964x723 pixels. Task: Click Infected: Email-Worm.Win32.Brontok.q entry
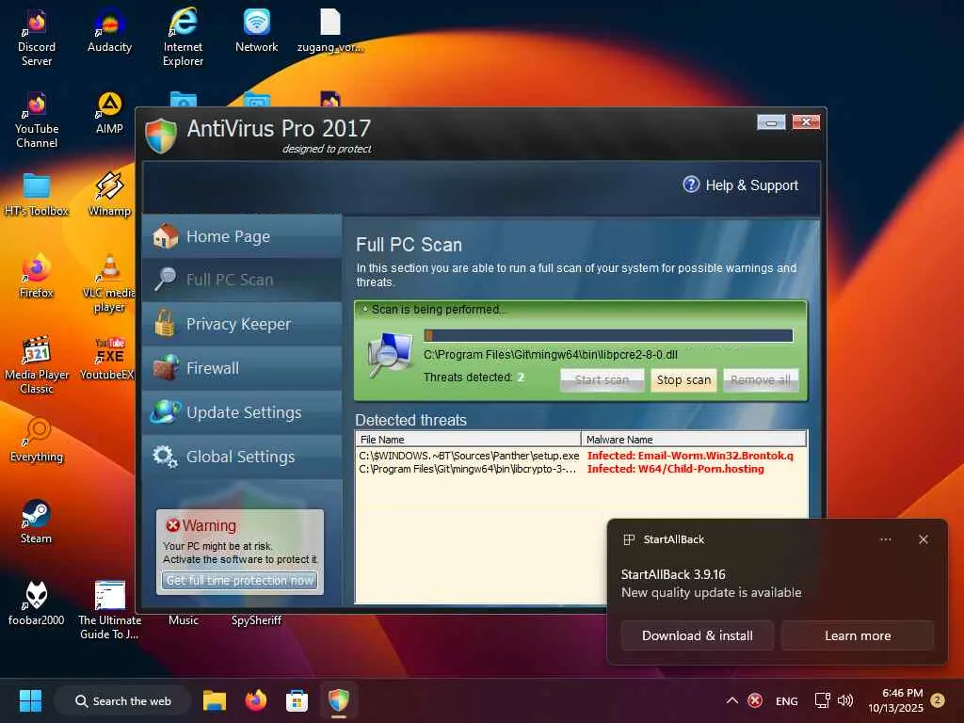690,456
